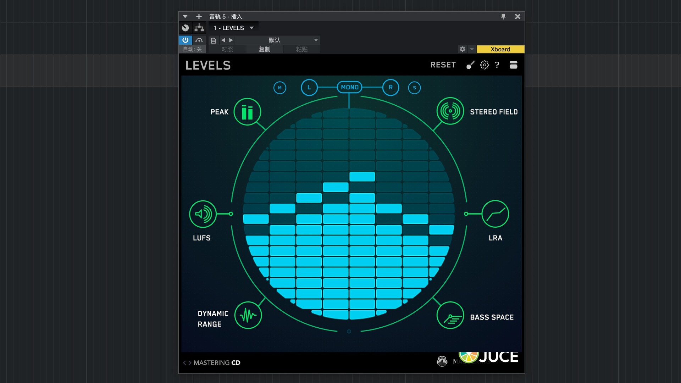This screenshot has width=681, height=383.
Task: Click 音轨 5 · 插入 title text
Action: point(226,16)
